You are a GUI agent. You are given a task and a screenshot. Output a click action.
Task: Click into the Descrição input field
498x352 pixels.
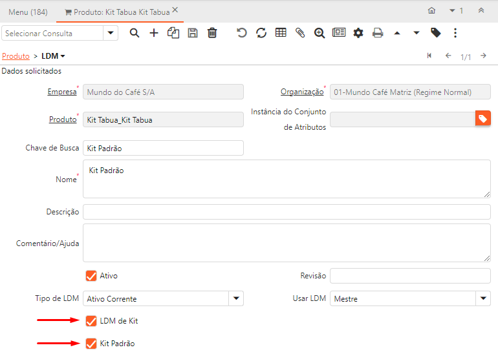pos(287,212)
